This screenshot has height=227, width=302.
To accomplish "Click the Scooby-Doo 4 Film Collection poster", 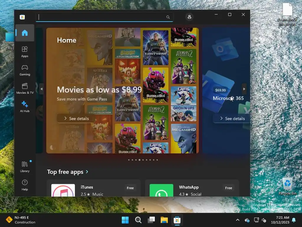I will click(x=128, y=67).
